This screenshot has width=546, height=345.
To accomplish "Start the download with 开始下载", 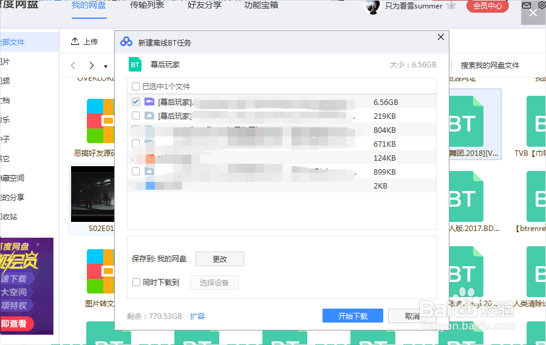I will tap(353, 316).
